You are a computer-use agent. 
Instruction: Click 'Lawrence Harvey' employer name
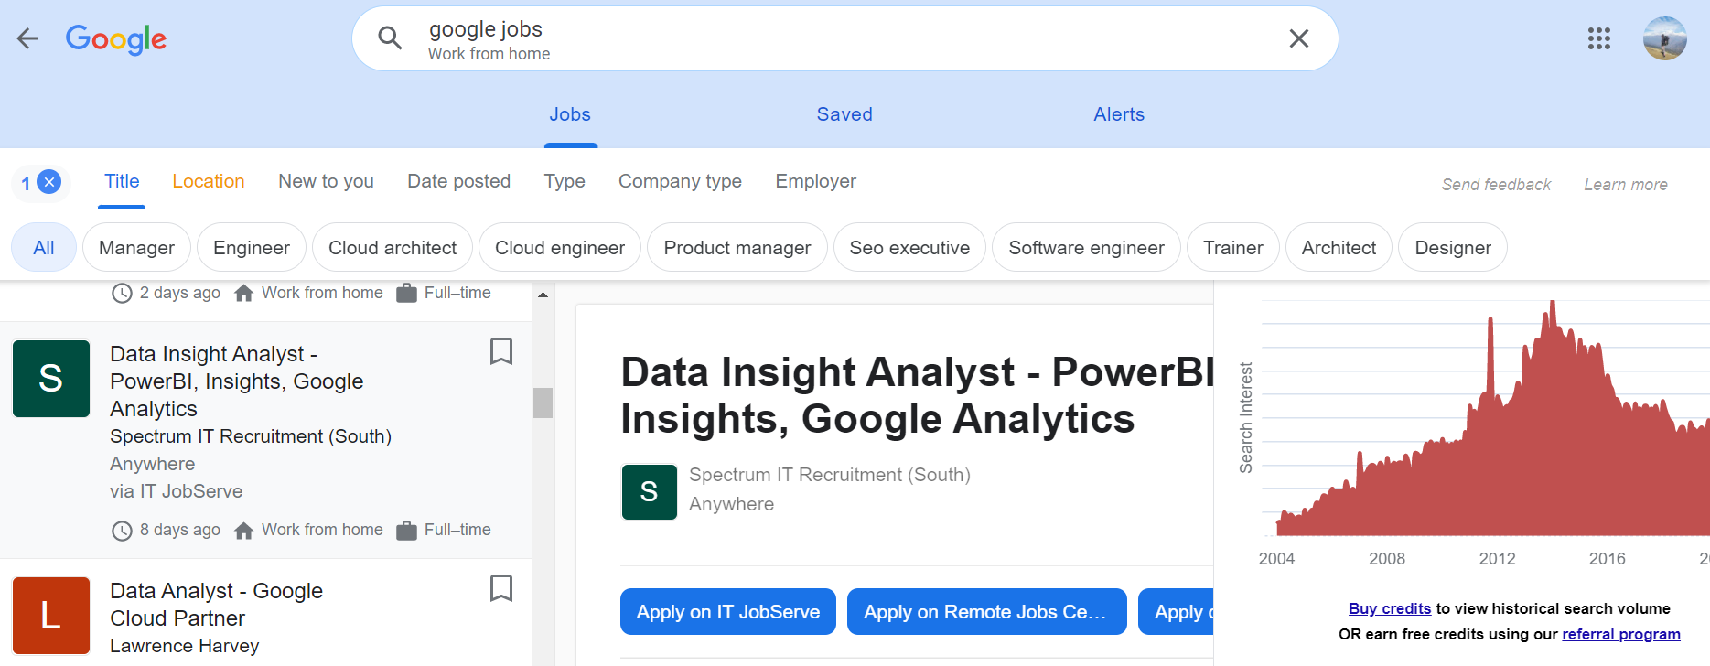click(185, 646)
